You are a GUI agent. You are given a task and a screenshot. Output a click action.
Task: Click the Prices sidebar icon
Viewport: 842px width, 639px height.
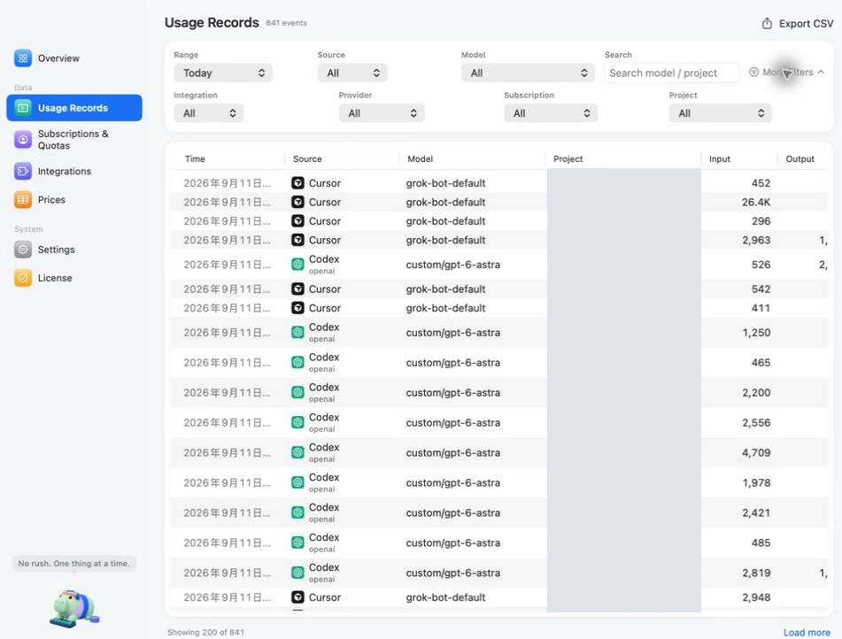point(22,200)
